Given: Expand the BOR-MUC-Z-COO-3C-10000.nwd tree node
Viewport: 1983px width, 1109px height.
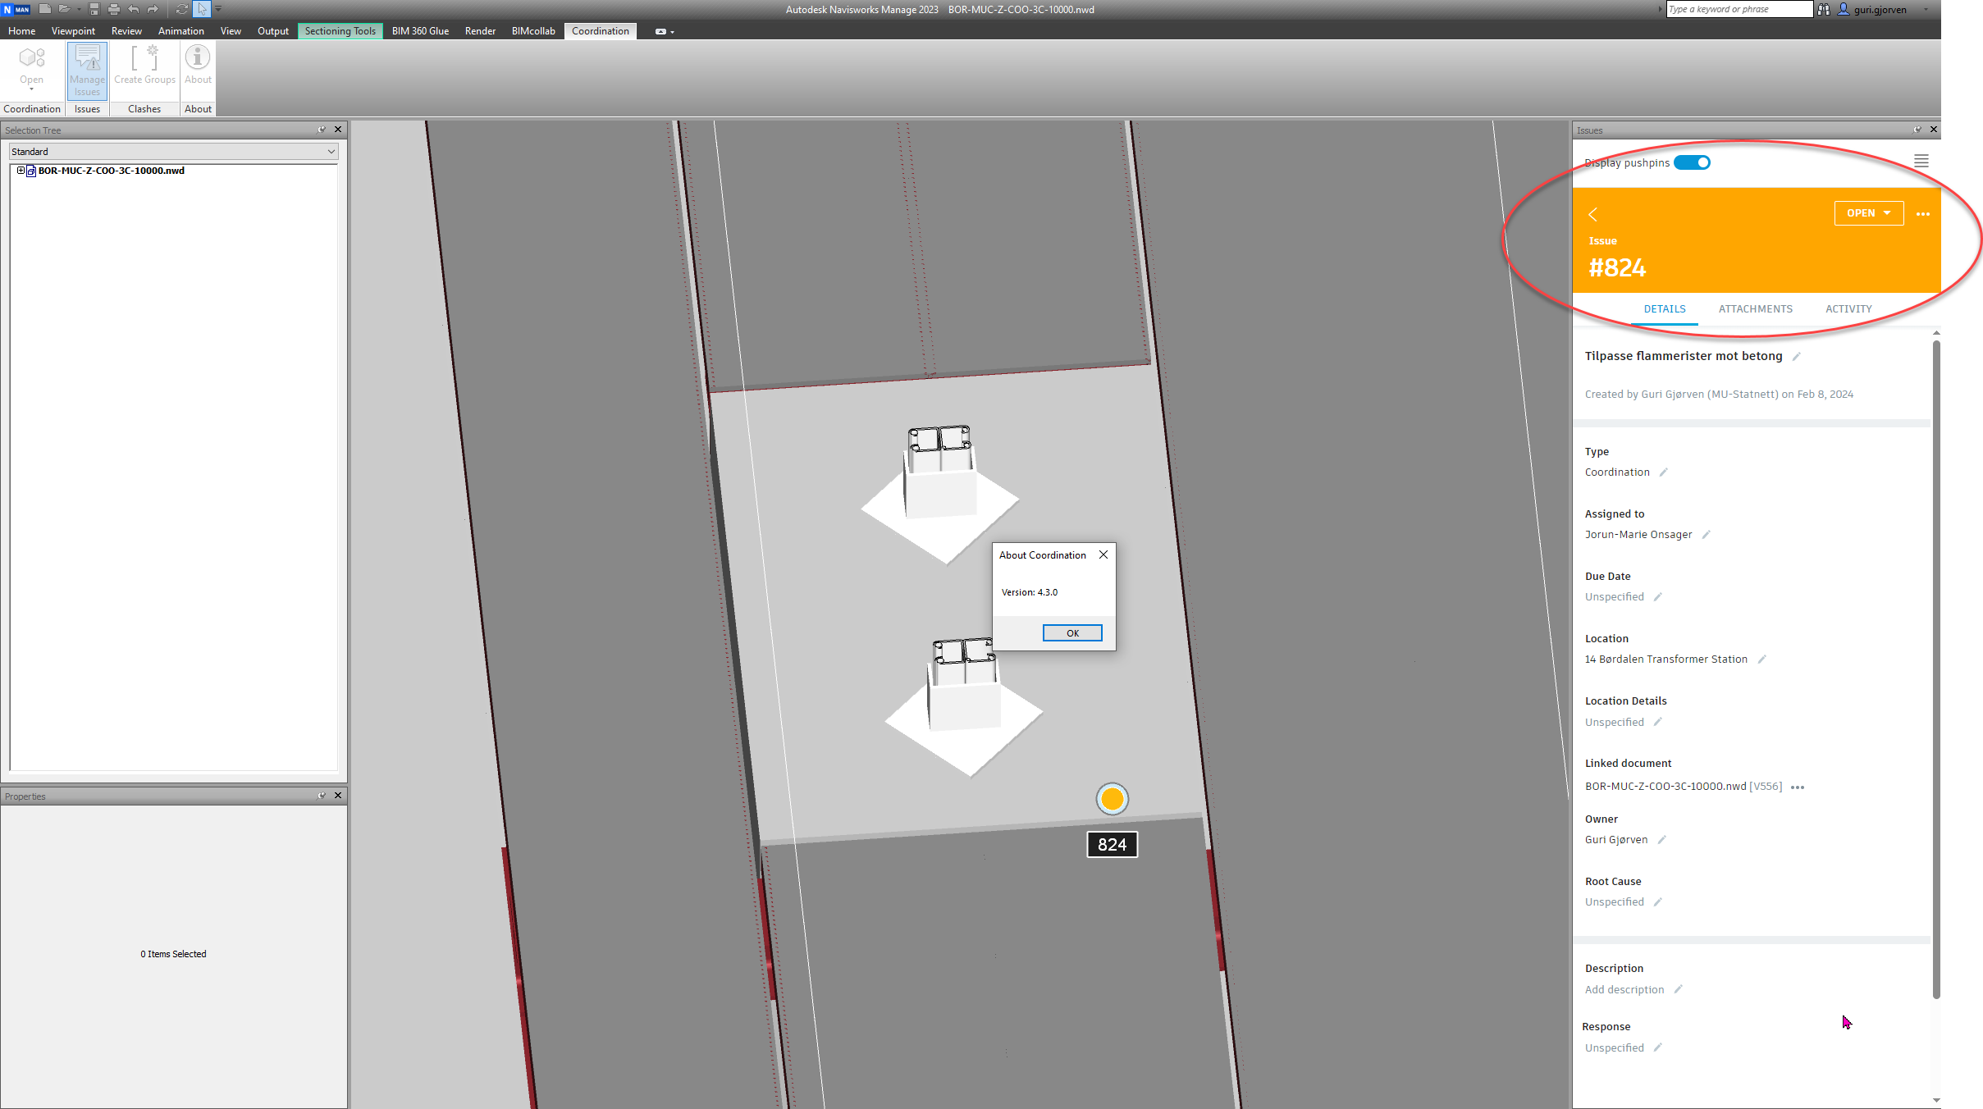Looking at the screenshot, I should (x=21, y=170).
